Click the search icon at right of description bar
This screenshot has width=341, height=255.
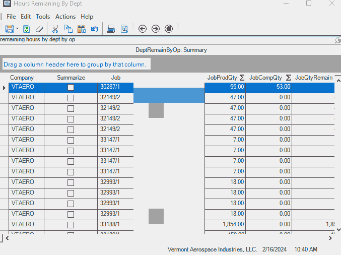[338, 40]
